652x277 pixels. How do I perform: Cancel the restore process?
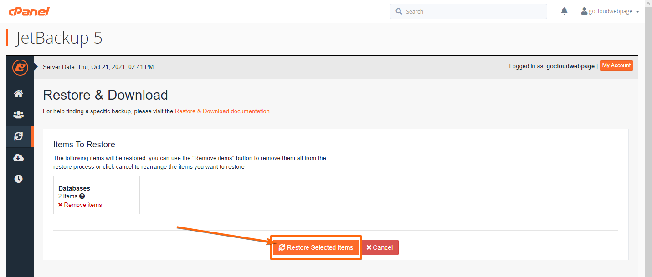tap(380, 247)
